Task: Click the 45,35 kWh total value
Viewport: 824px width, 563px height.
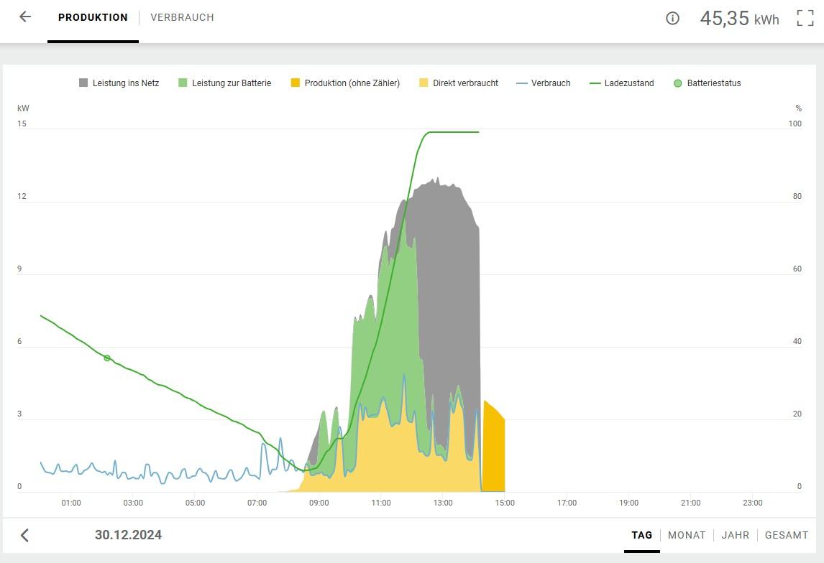Action: click(739, 19)
